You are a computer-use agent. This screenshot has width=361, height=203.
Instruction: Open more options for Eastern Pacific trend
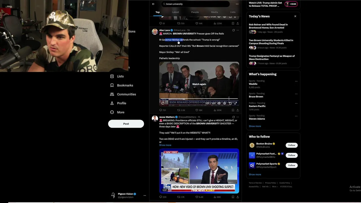296,103
